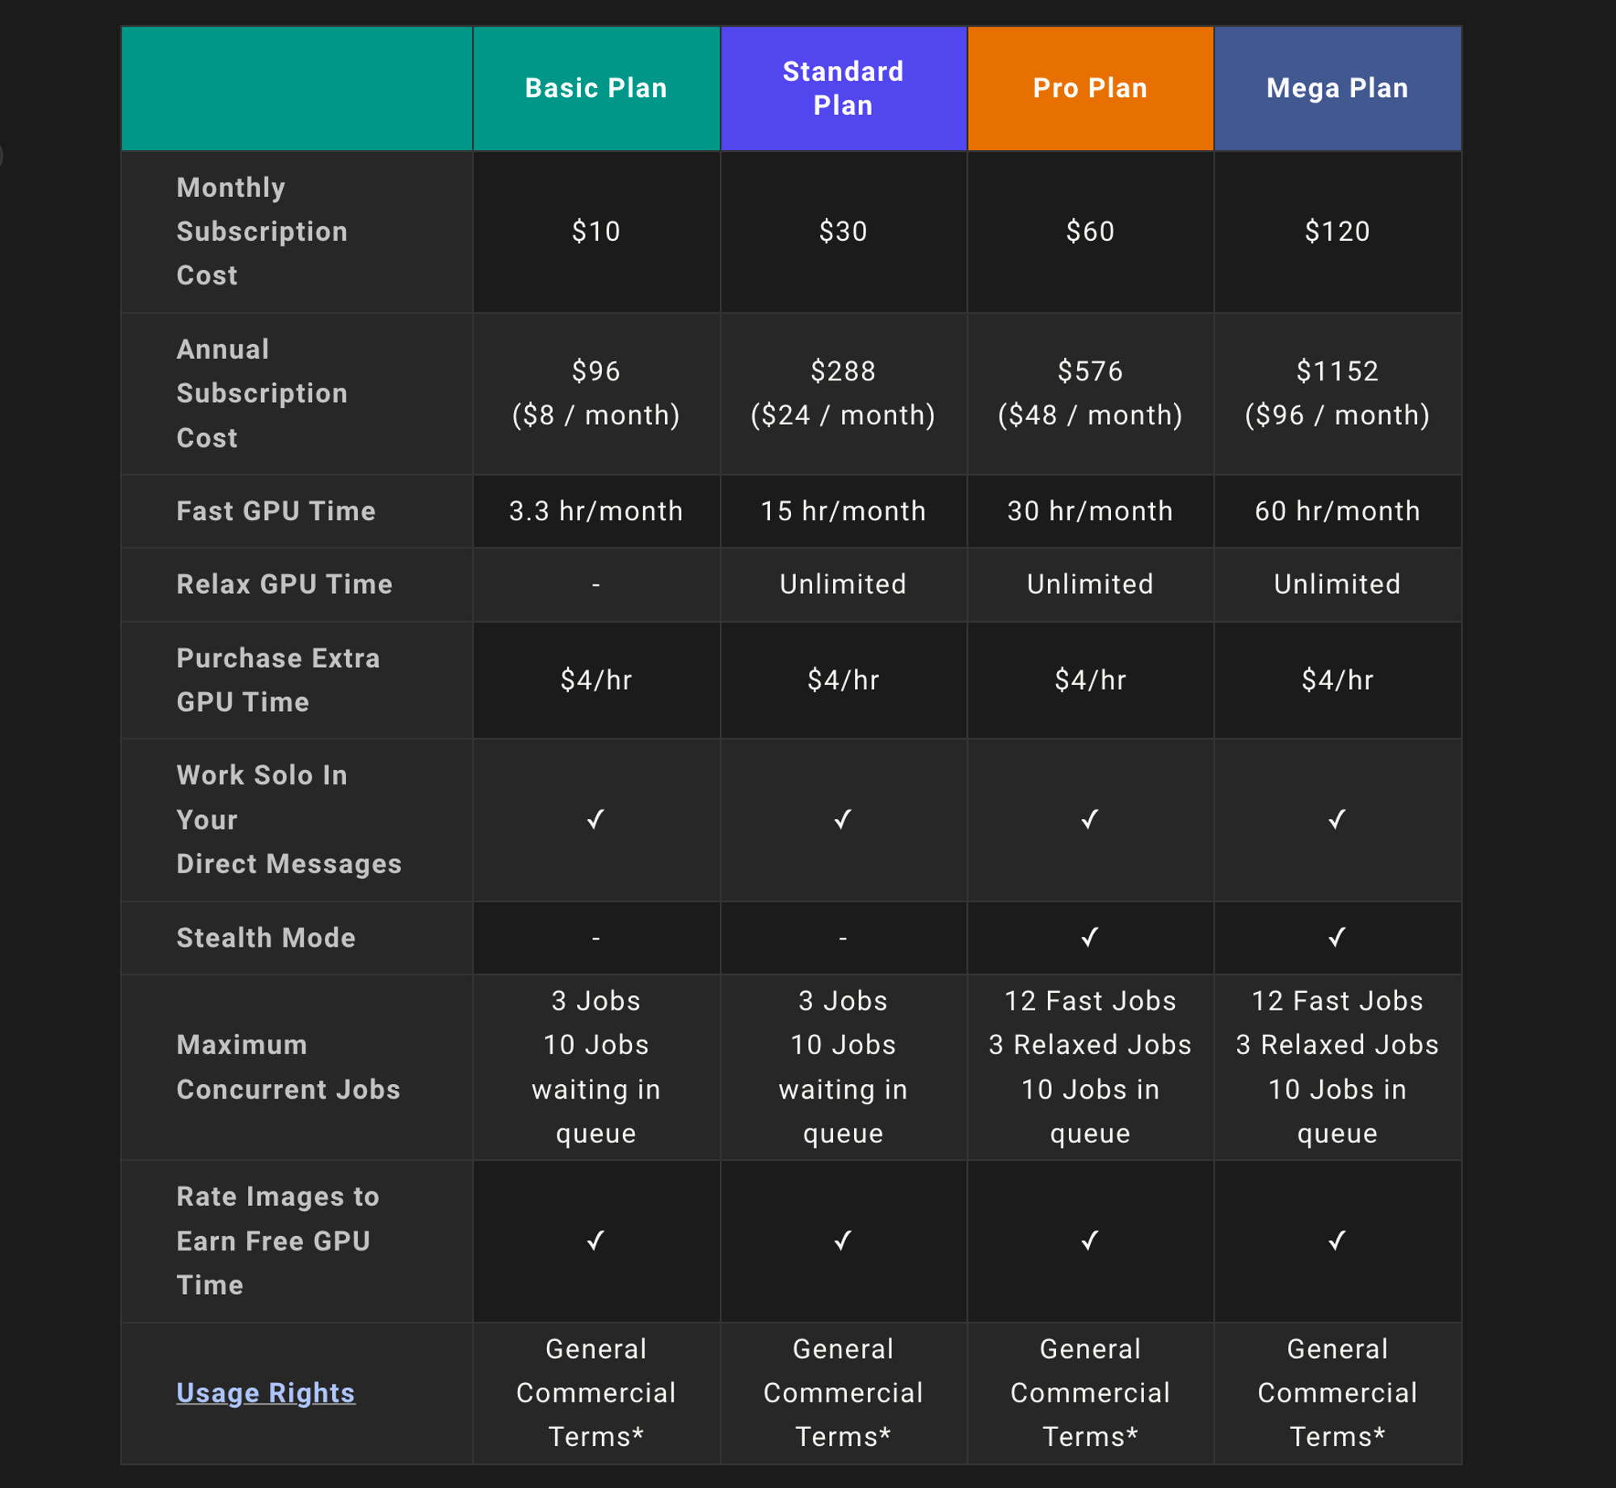Select the purple Standard Plan header
1616x1488 pixels.
click(x=843, y=88)
